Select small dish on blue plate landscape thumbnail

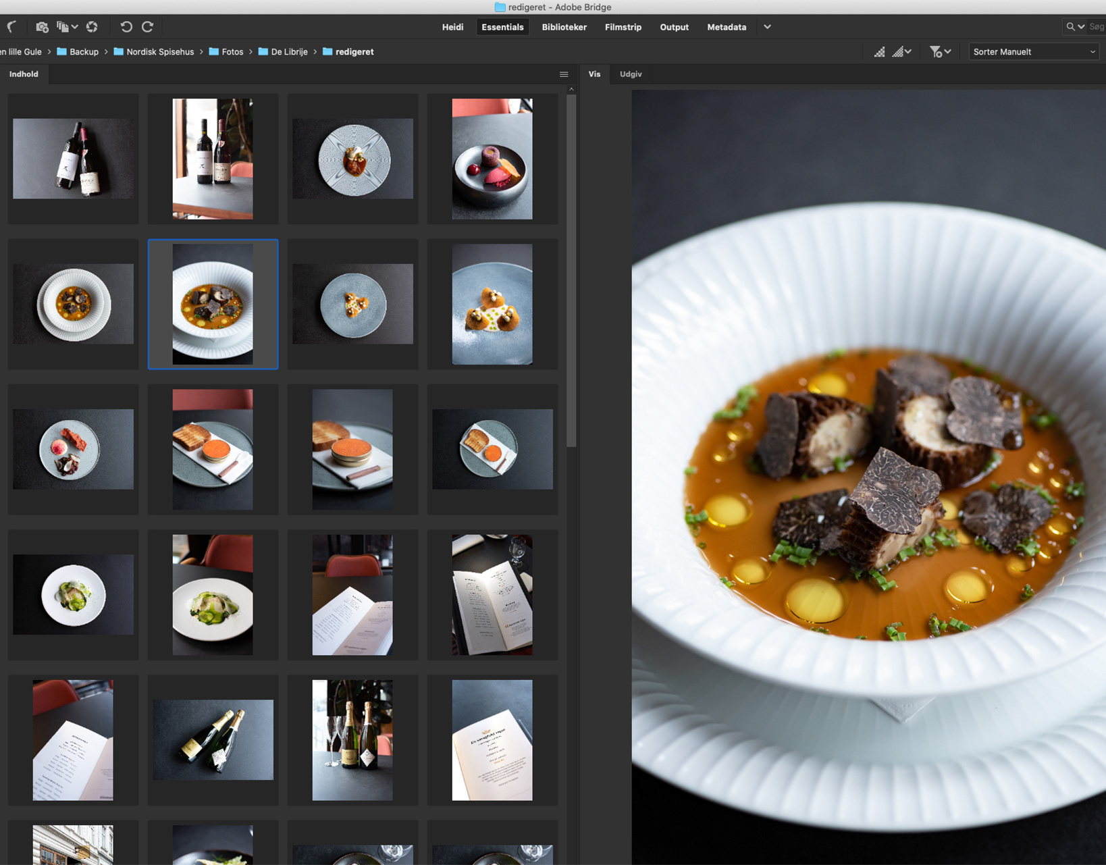coord(352,304)
